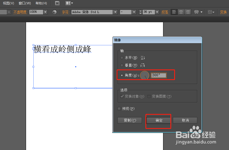The width and height of the screenshot is (229, 150).
Task: Click the make envelope warp icon
Action: tap(196, 12)
